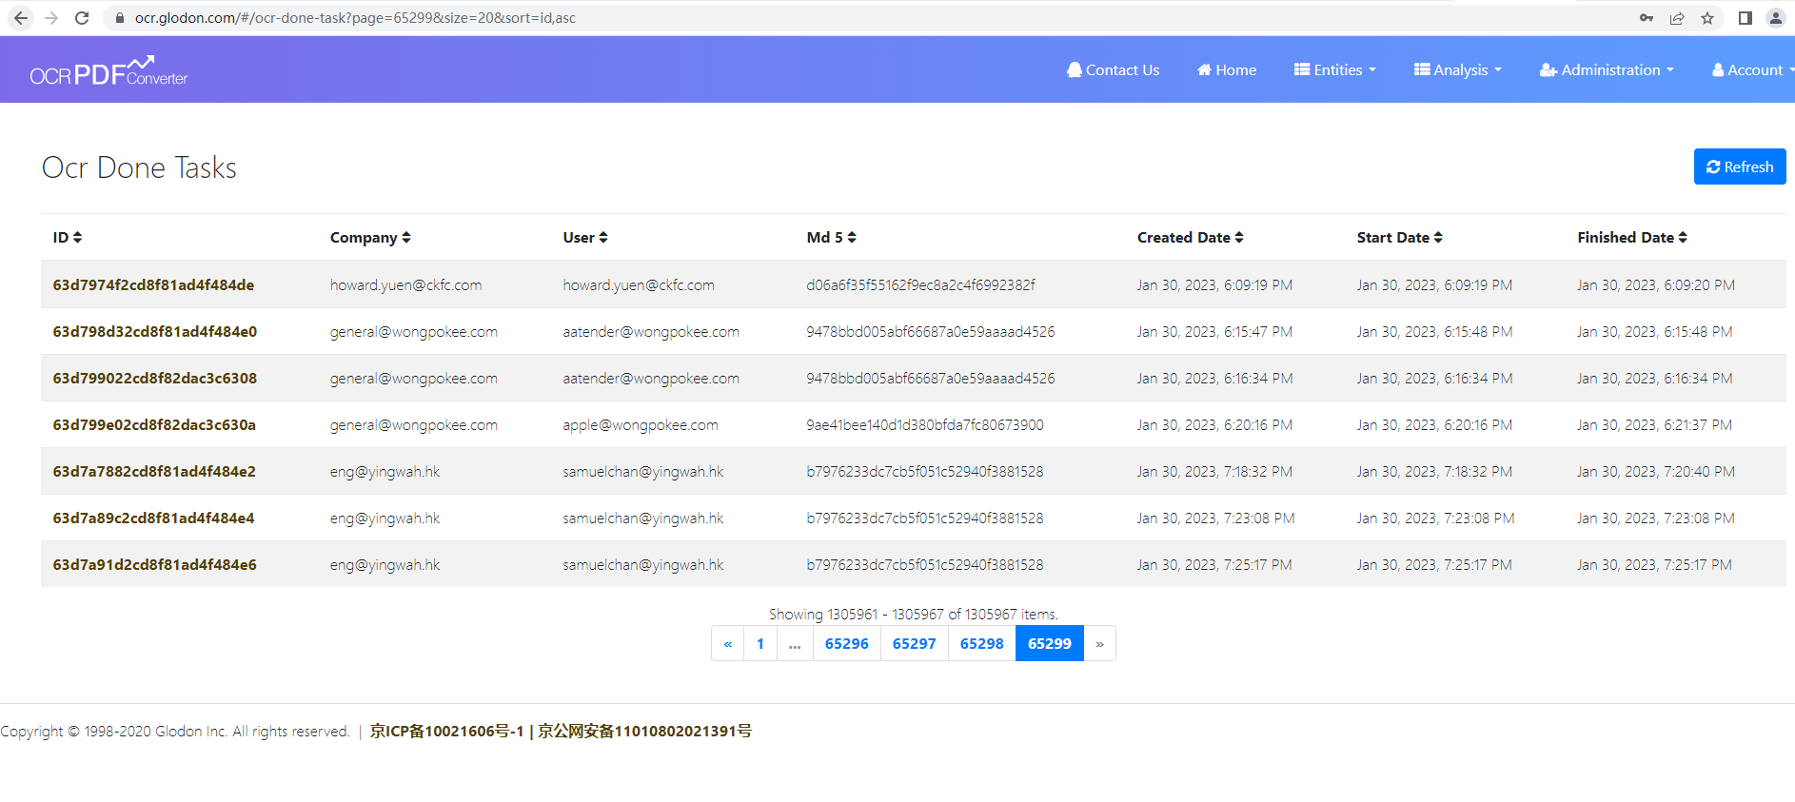The width and height of the screenshot is (1795, 802).
Task: Click the browser back arrow
Action: 21,18
